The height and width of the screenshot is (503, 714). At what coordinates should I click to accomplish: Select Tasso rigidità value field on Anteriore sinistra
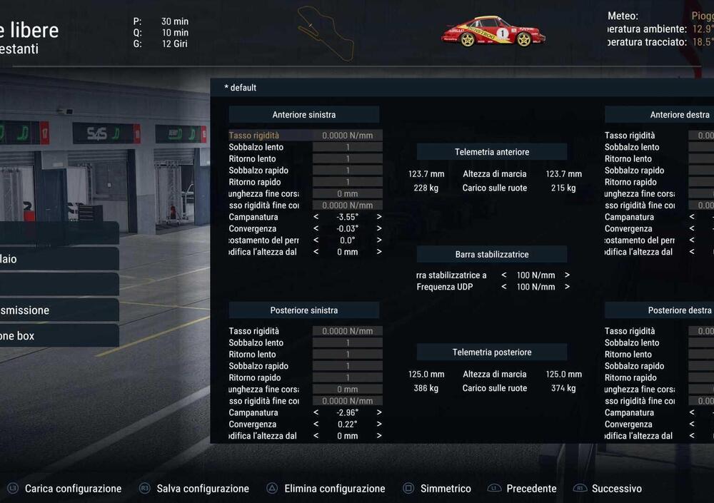[347, 136]
